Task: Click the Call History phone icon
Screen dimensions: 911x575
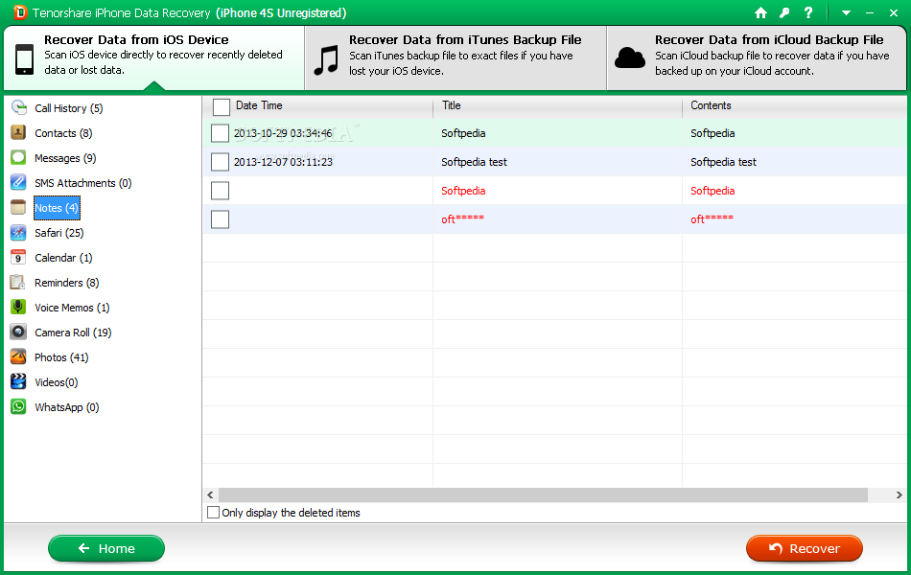Action: [x=18, y=107]
